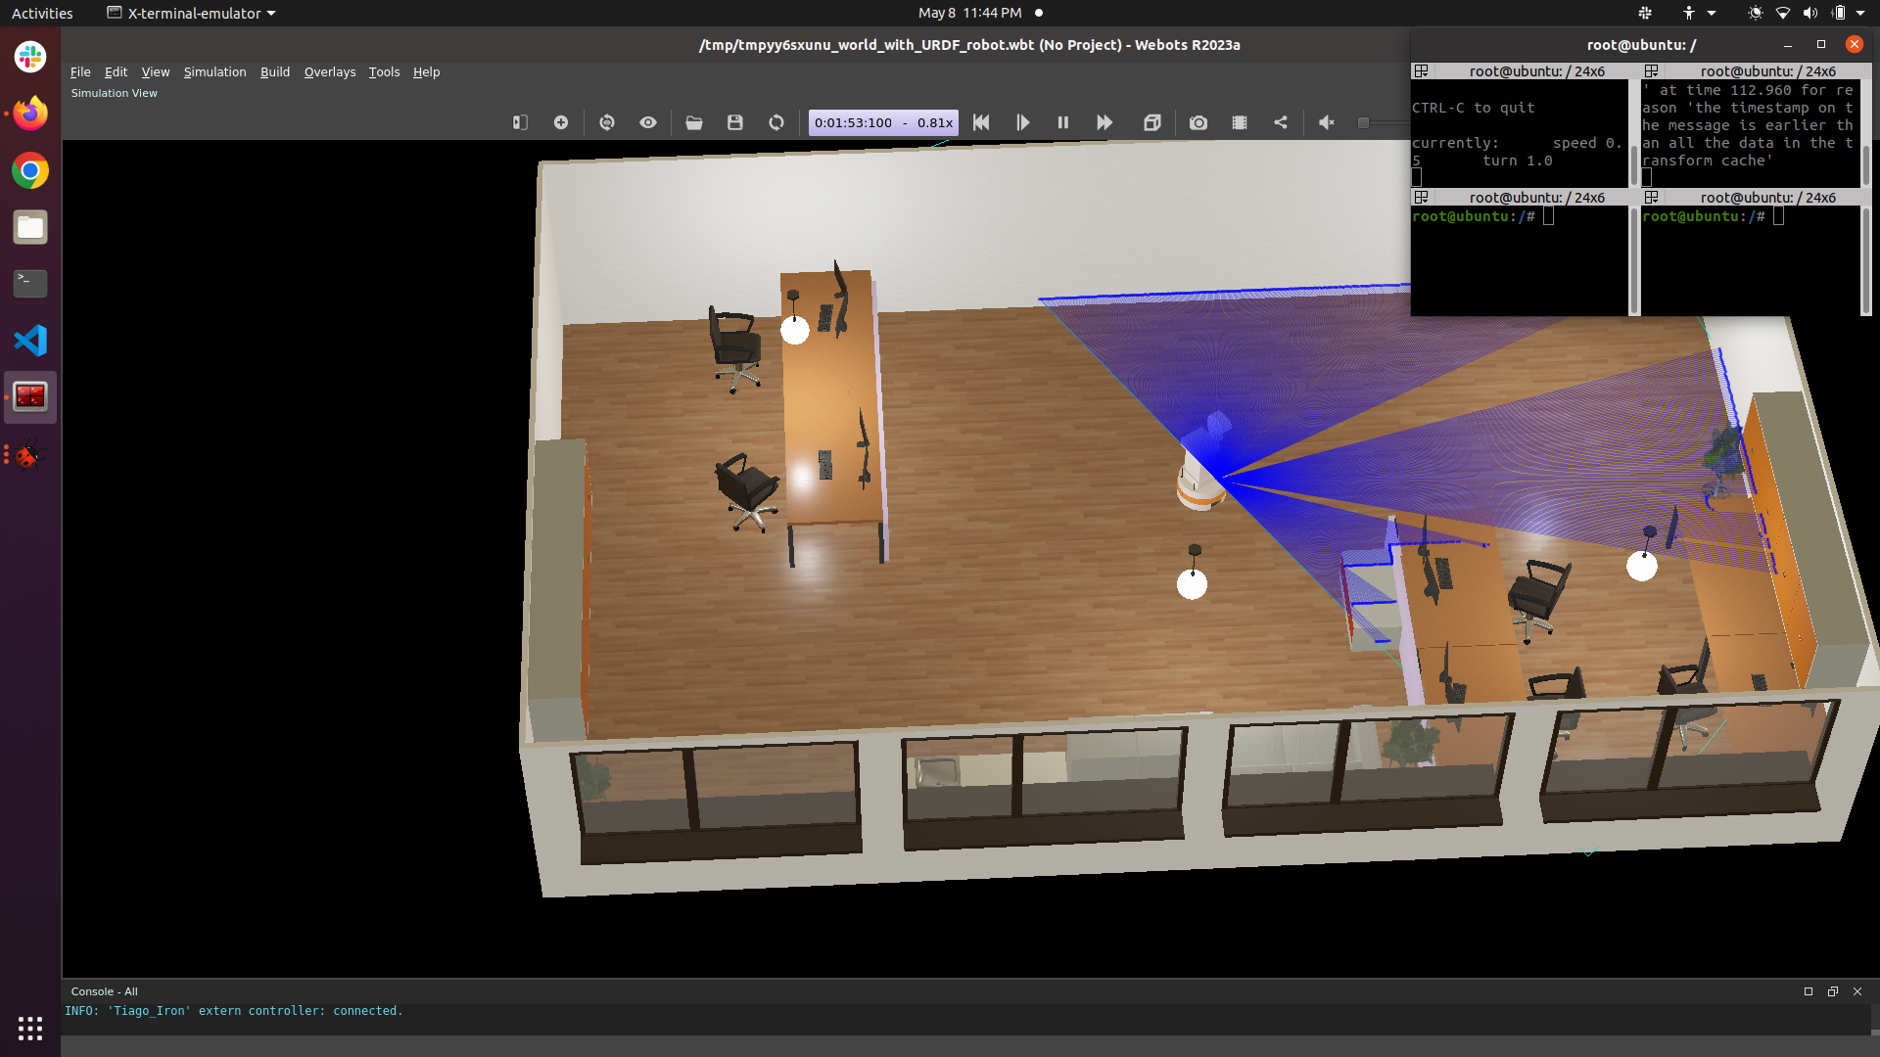Image resolution: width=1880 pixels, height=1057 pixels.
Task: Close the Console panel
Action: click(x=1857, y=991)
